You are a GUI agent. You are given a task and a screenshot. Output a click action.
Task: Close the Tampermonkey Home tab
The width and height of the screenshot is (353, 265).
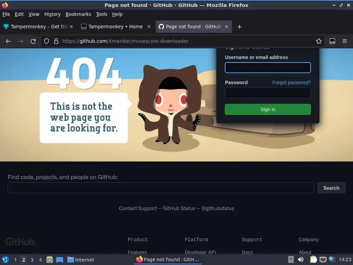[x=149, y=27]
